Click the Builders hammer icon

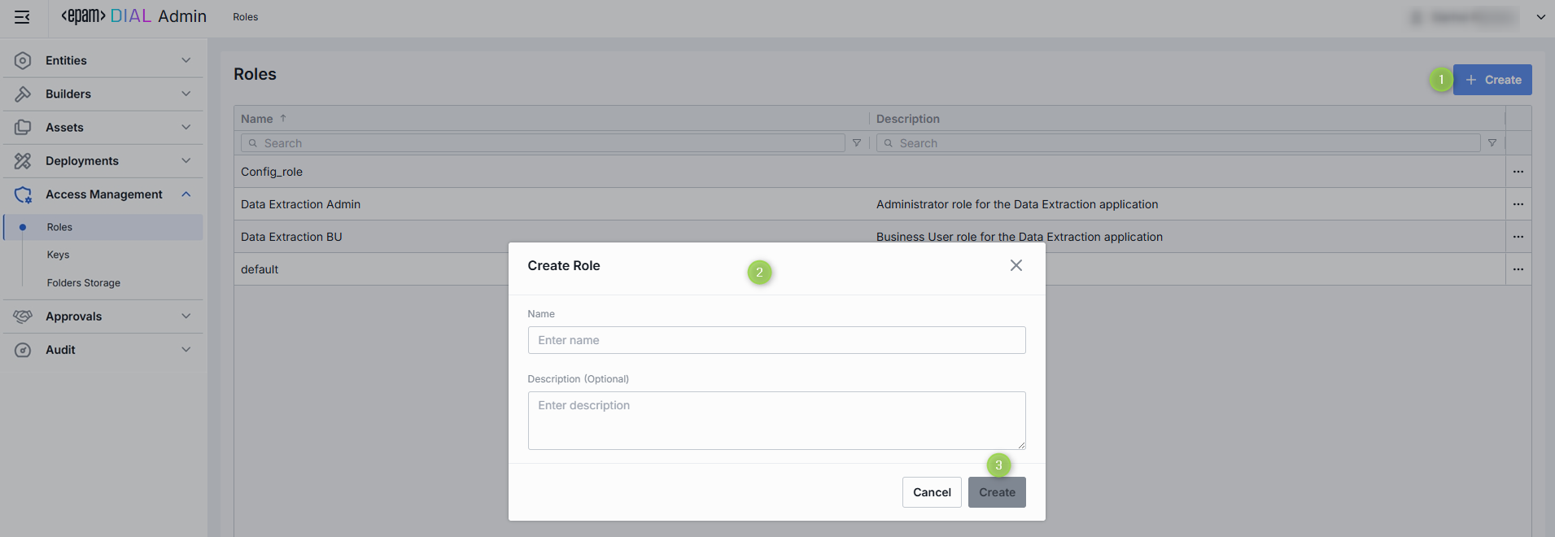(x=23, y=94)
